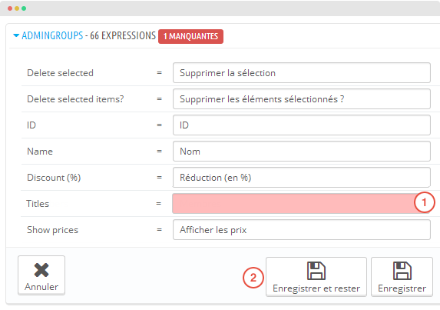The height and width of the screenshot is (310, 440).
Task: Click the Supprimer la sélection field
Action: pos(302,73)
